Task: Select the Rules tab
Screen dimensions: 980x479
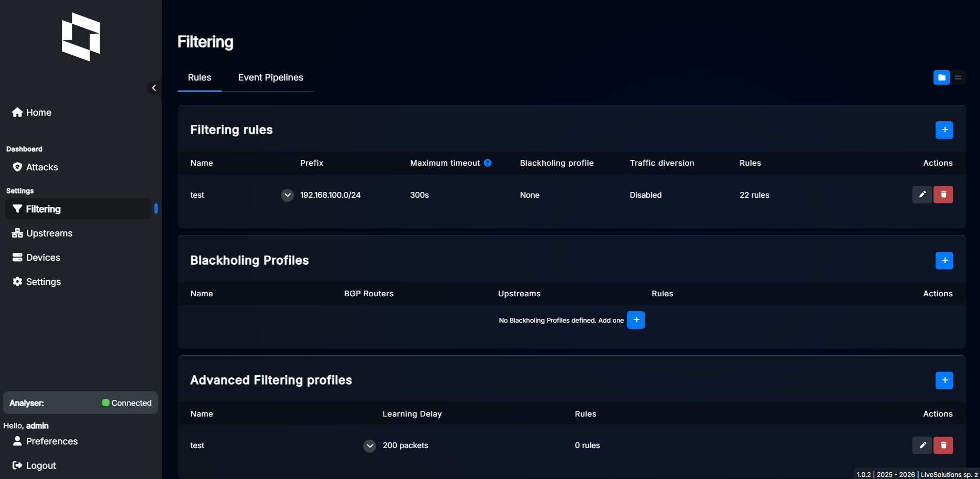Action: pos(199,77)
